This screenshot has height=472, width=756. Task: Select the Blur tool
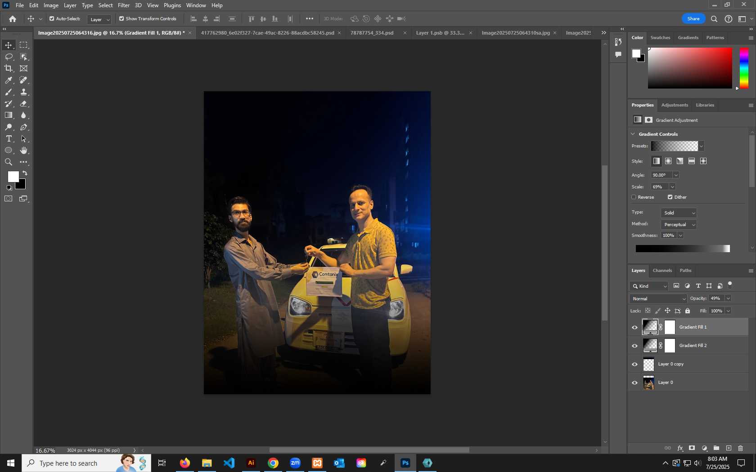[x=23, y=115]
